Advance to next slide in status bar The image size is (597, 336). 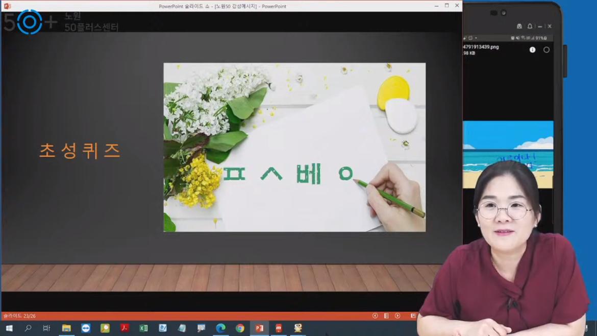(397, 316)
